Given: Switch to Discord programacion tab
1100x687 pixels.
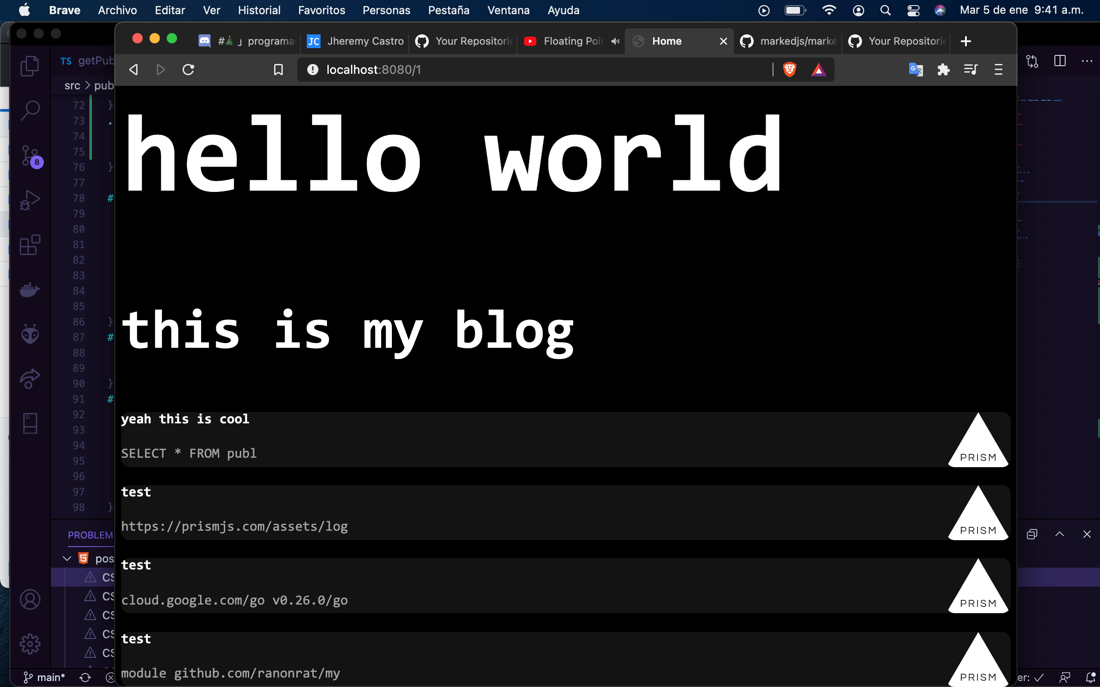Looking at the screenshot, I should click(247, 41).
